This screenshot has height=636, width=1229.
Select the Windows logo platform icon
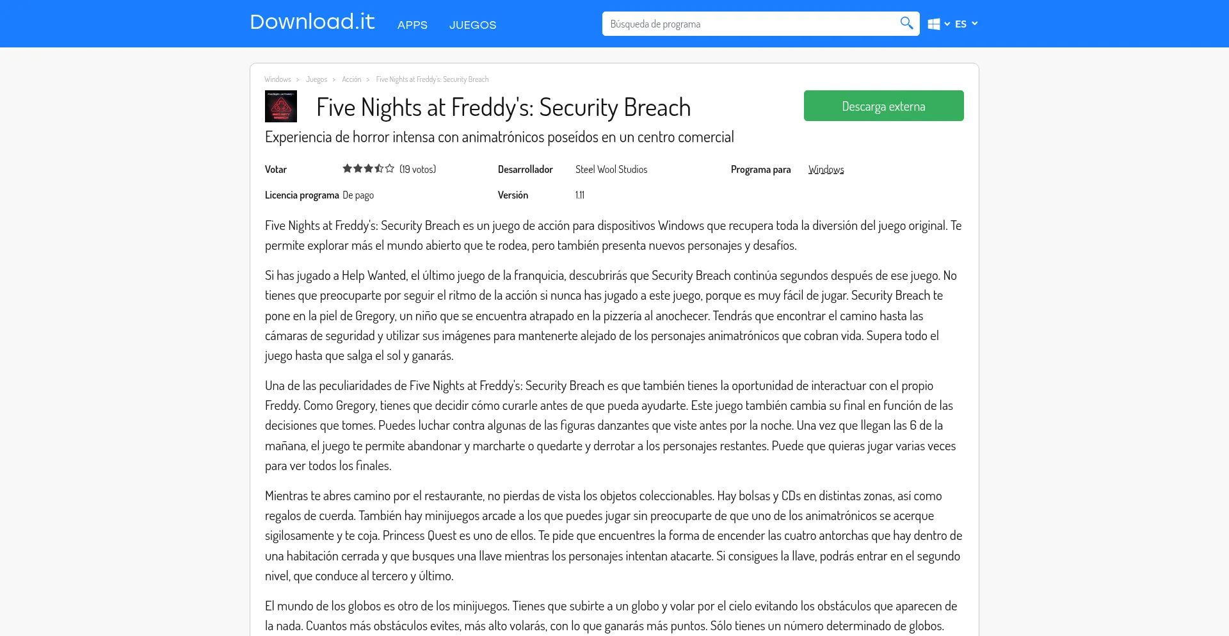(935, 23)
